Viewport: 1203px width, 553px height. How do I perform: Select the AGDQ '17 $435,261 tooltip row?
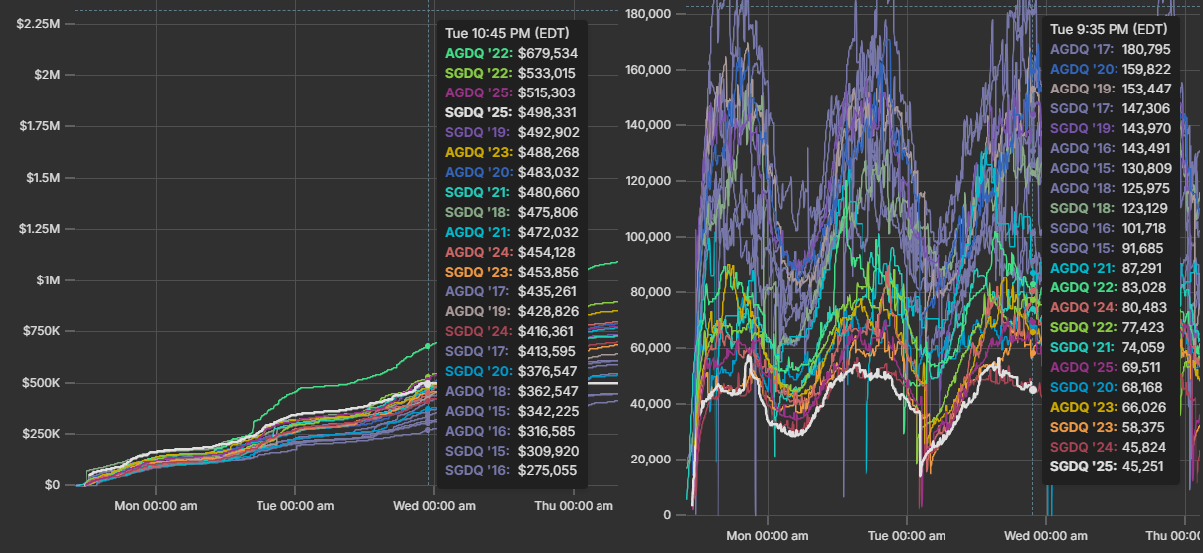(511, 291)
